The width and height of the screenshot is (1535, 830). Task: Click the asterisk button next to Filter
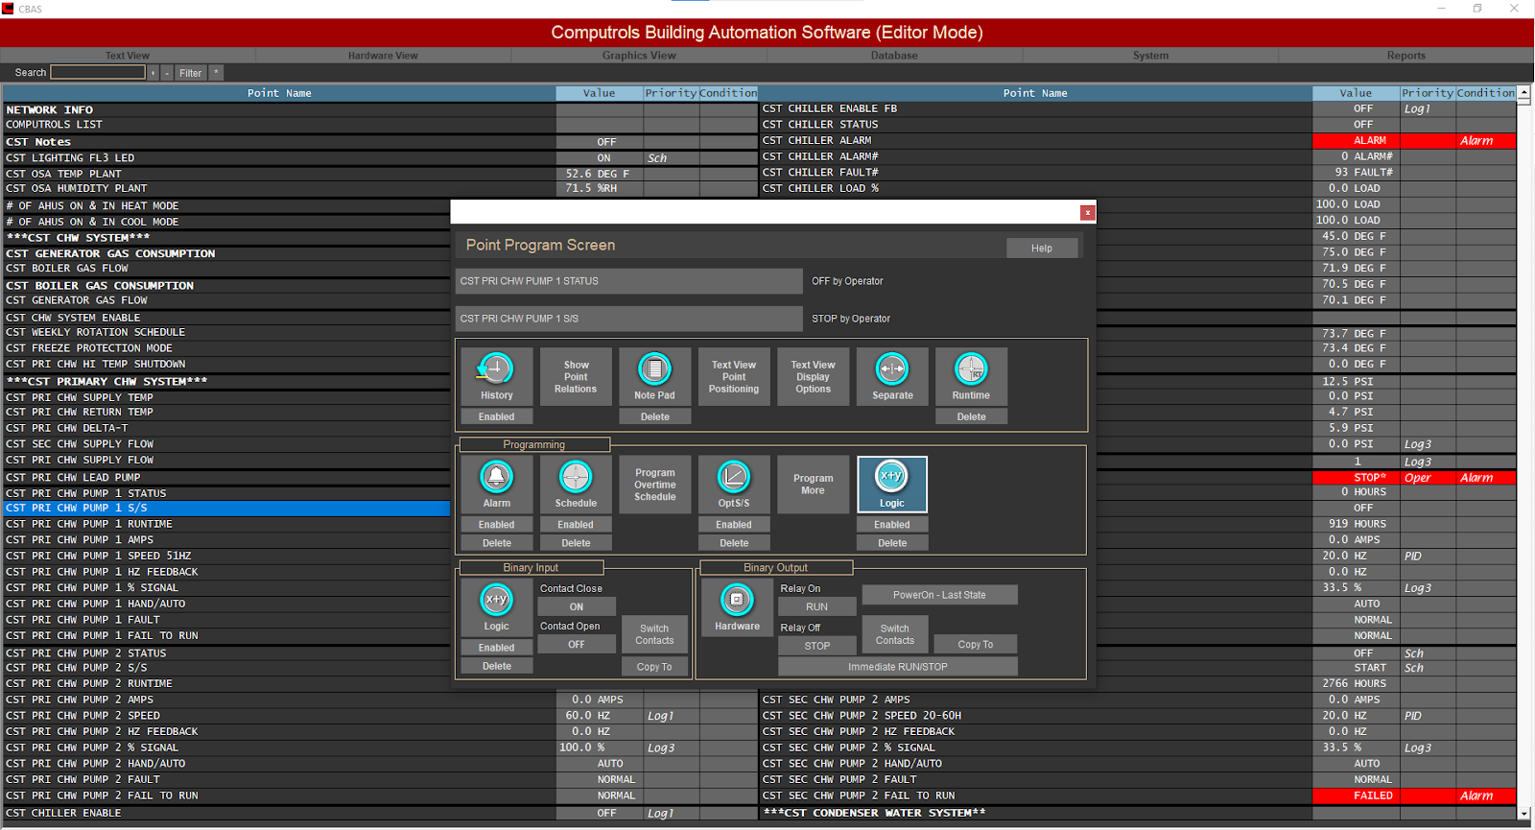(x=216, y=73)
